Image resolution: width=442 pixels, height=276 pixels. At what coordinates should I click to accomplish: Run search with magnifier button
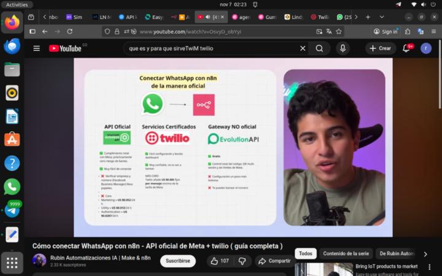point(319,48)
